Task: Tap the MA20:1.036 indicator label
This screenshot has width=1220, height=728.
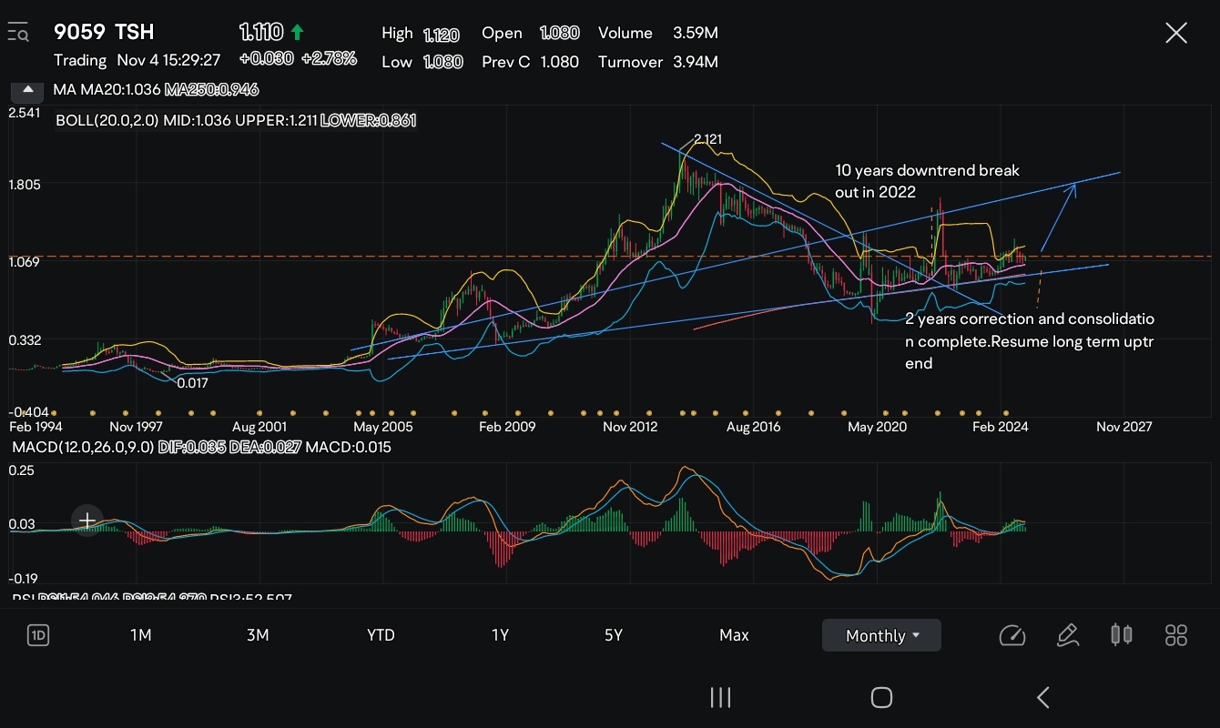Action: click(120, 89)
